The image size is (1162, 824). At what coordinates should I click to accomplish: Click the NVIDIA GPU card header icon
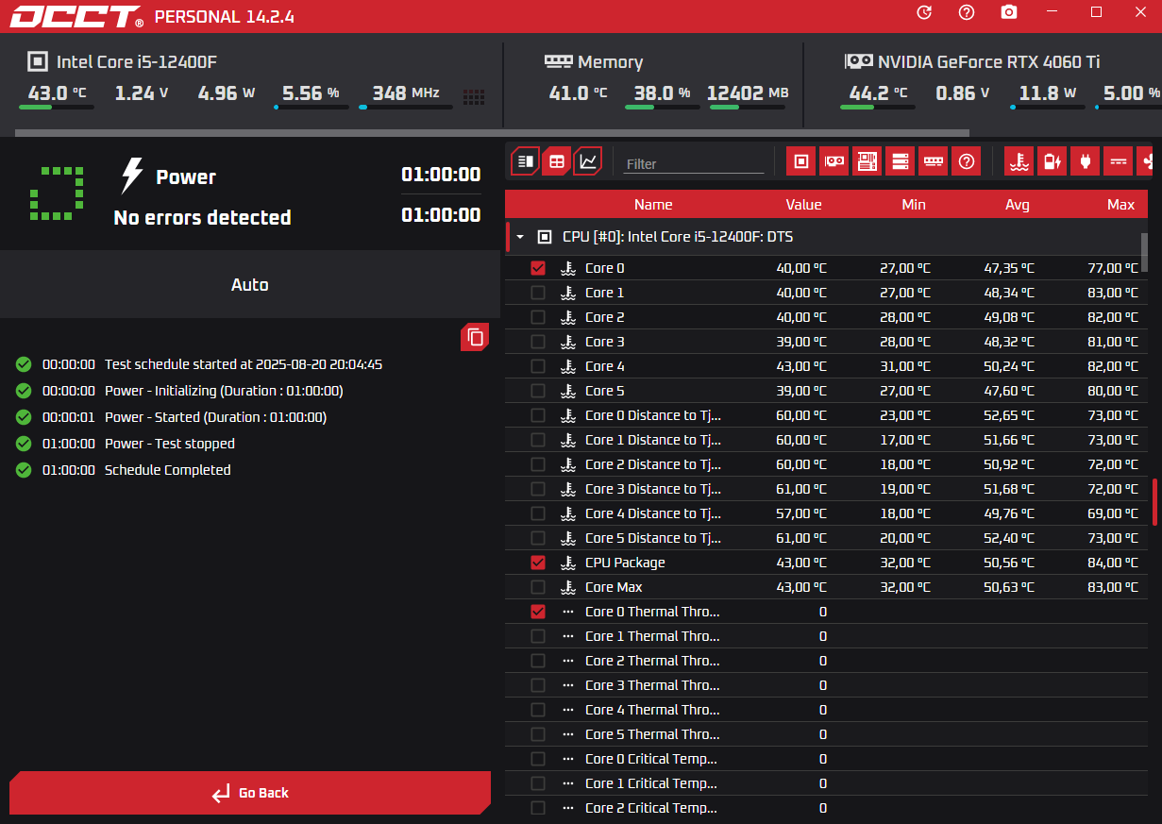pos(858,61)
